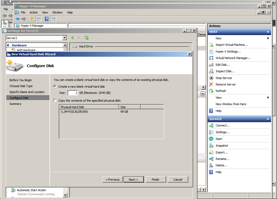Screen dimensions: 277x199
Task: Click the show/hide action pane toolbar icon
Action: coord(53,19)
